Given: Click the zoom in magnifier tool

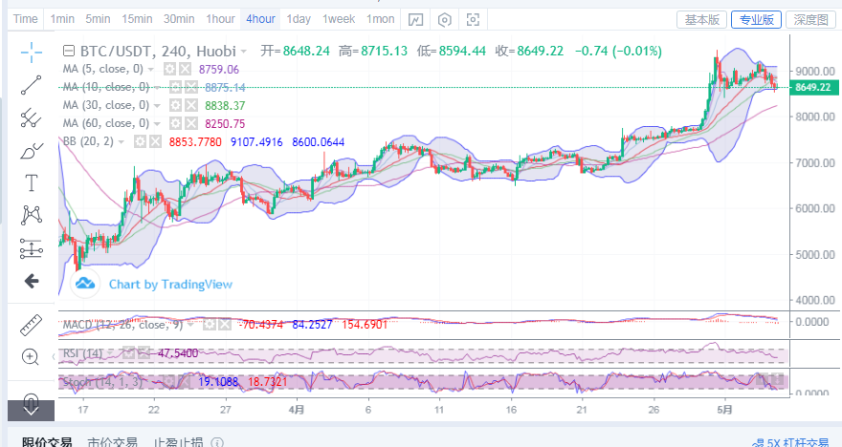Looking at the screenshot, I should point(32,357).
